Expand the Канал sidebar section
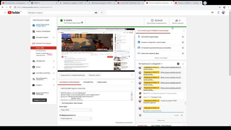 (x=54, y=67)
